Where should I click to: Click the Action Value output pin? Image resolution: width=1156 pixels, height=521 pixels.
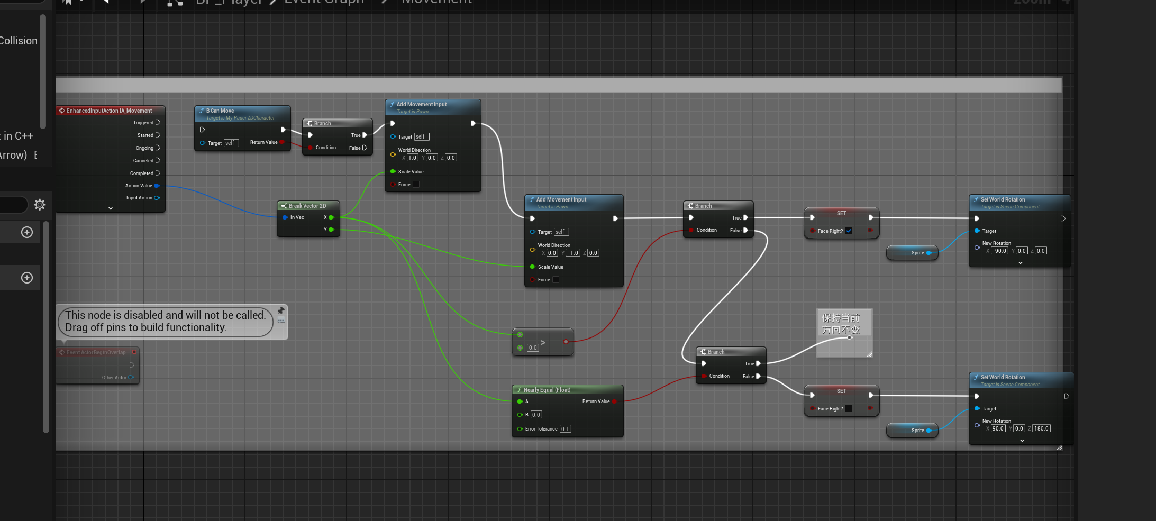pyautogui.click(x=157, y=186)
